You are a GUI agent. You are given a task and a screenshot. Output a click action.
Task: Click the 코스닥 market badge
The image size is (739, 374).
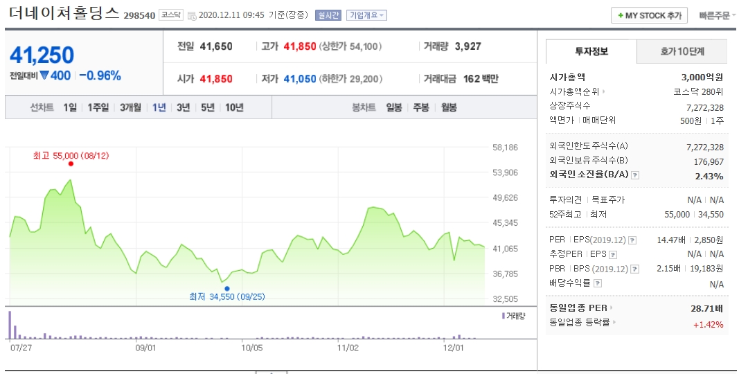170,15
